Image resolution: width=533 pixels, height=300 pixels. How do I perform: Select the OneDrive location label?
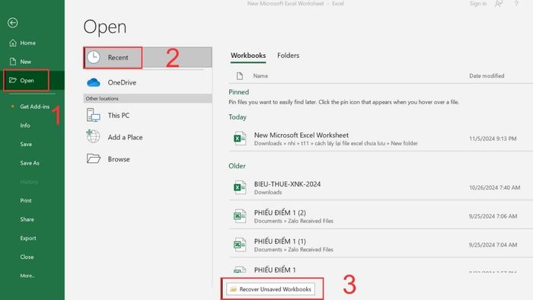pos(122,82)
